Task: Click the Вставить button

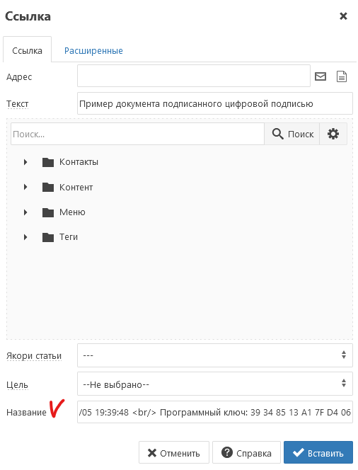Action: (318, 452)
